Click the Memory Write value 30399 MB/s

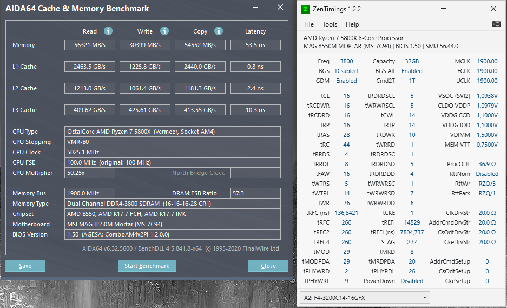[145, 45]
